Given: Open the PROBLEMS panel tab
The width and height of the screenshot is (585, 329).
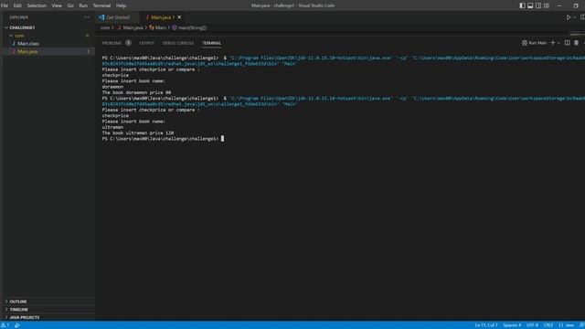Looking at the screenshot, I should (x=112, y=43).
